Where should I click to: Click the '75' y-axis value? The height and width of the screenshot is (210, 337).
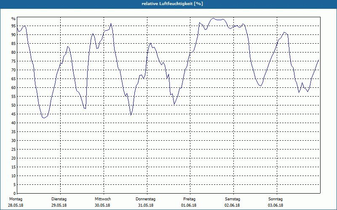(x=14, y=61)
